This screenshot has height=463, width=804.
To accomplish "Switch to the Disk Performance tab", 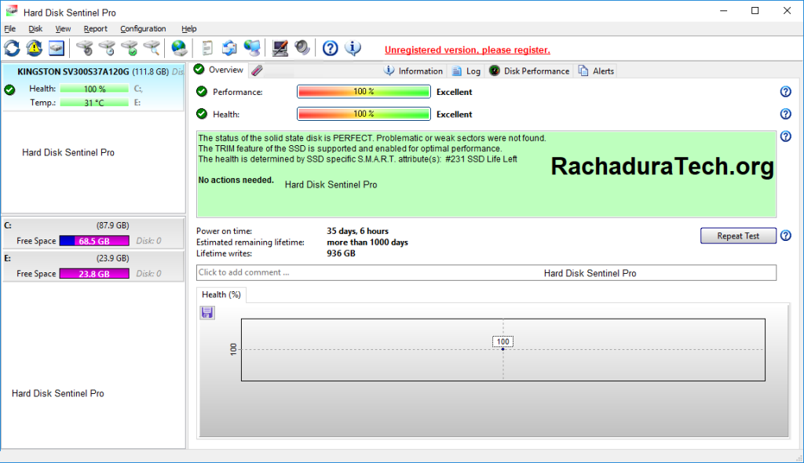I will (x=530, y=71).
